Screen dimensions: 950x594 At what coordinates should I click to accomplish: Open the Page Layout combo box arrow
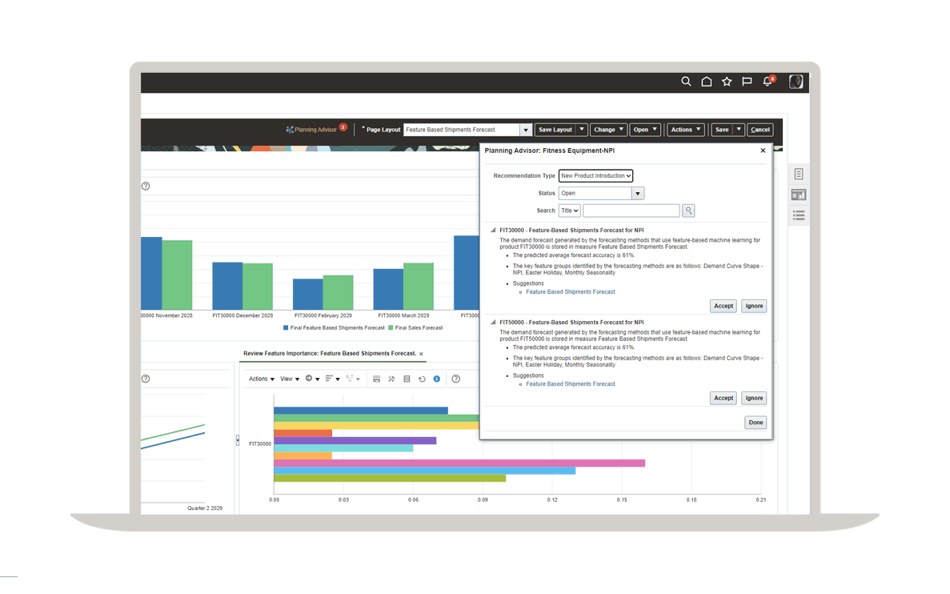526,130
